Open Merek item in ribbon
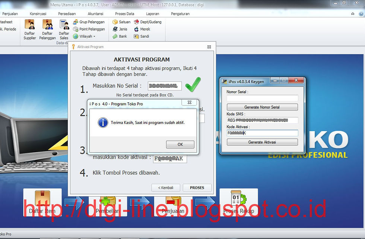Image resolution: width=365 pixels, height=239 pixels. 142,29
